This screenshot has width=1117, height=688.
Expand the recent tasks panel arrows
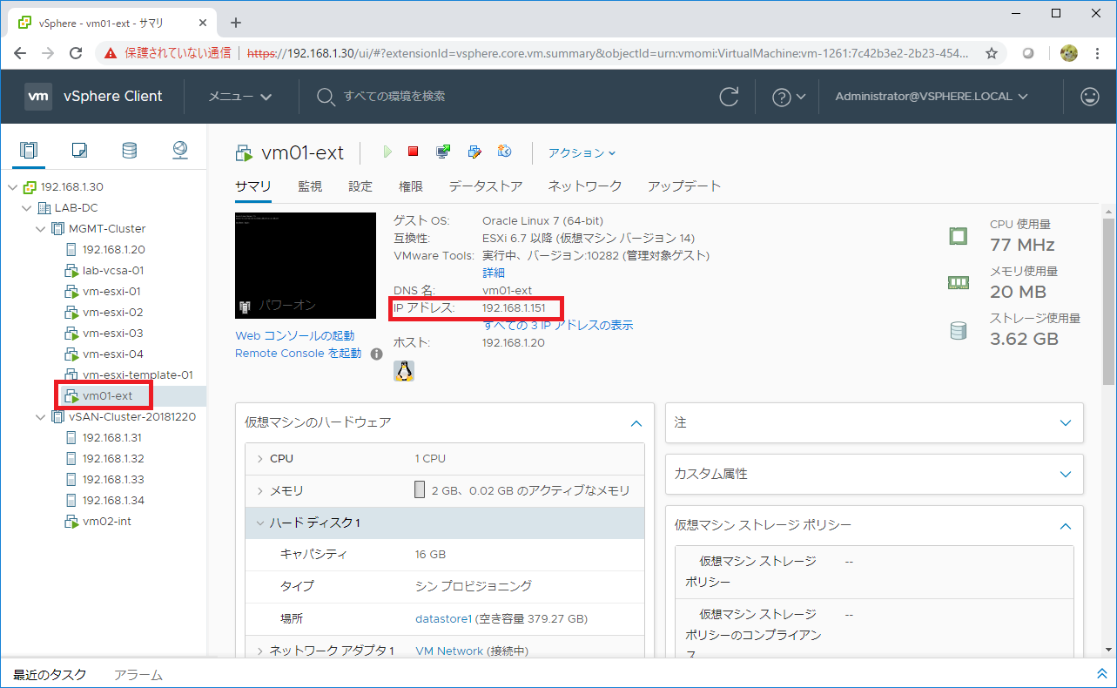(x=1101, y=674)
